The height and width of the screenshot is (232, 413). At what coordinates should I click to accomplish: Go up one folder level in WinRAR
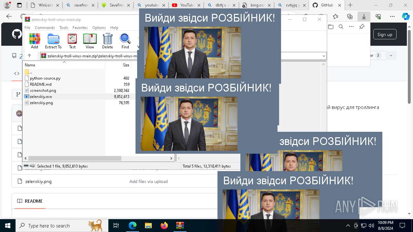click(x=29, y=56)
